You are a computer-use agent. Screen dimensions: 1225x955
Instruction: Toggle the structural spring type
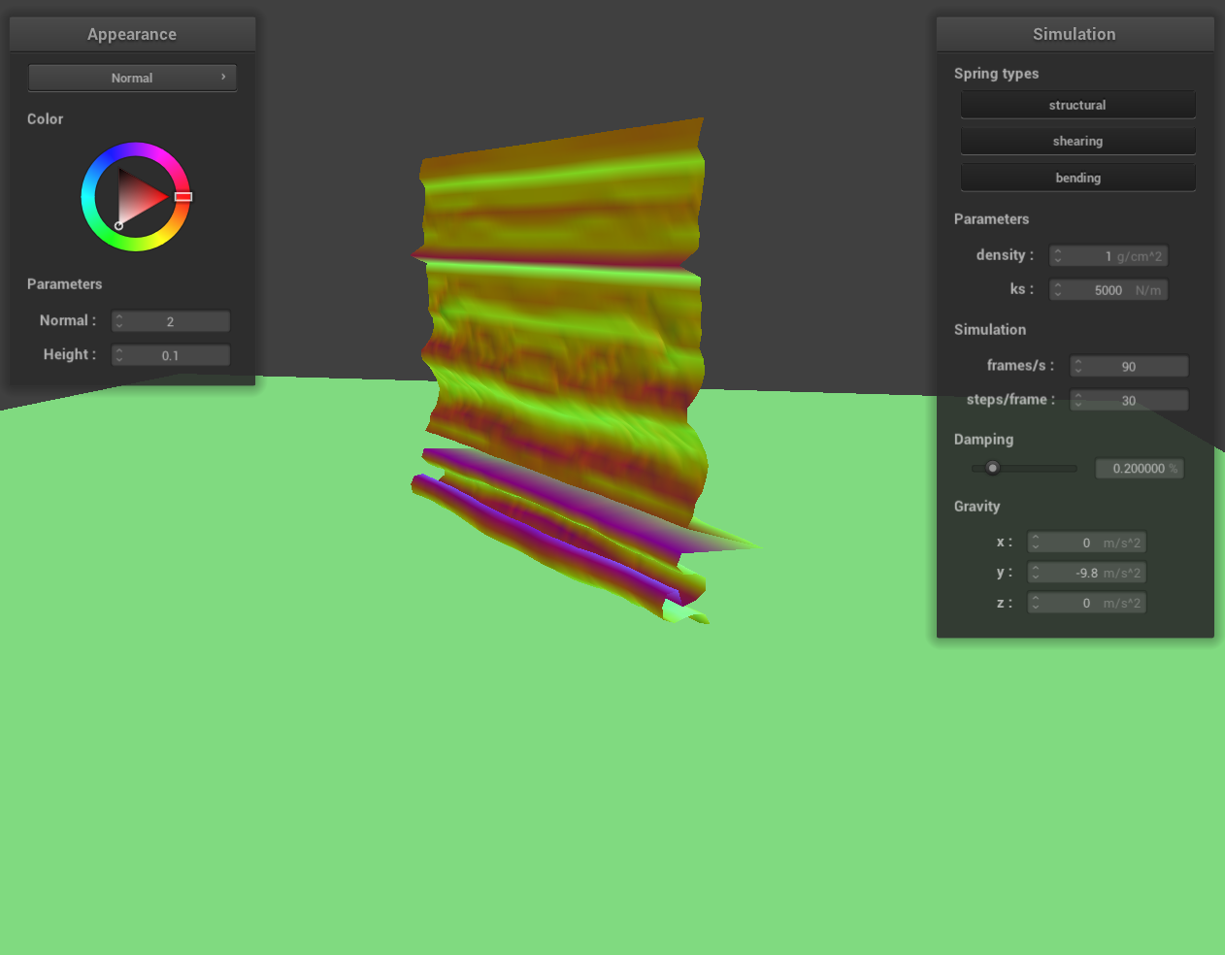(x=1077, y=105)
